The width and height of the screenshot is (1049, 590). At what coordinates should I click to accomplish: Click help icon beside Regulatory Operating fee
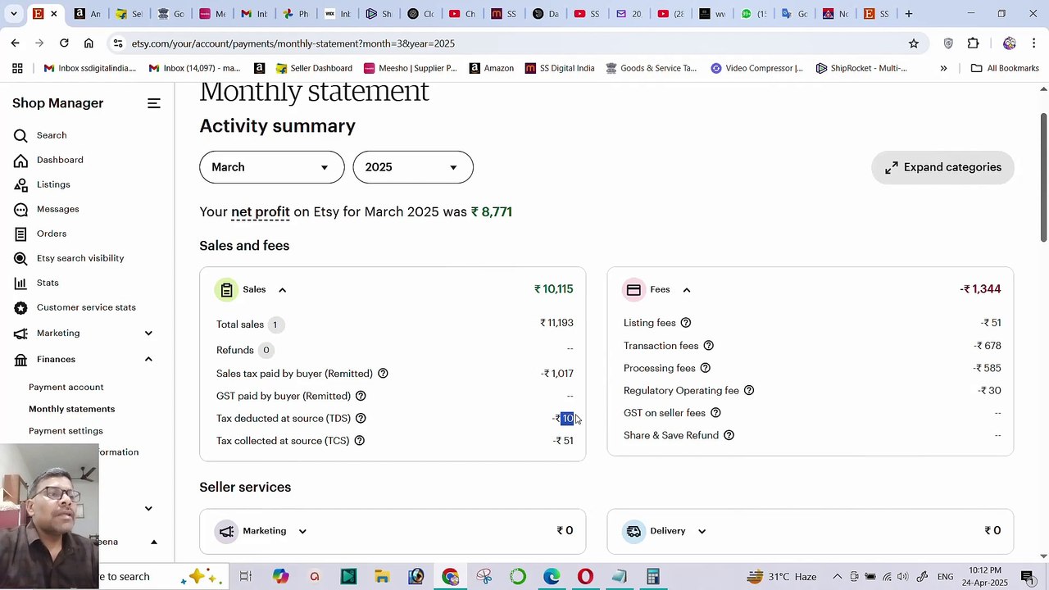pos(749,391)
